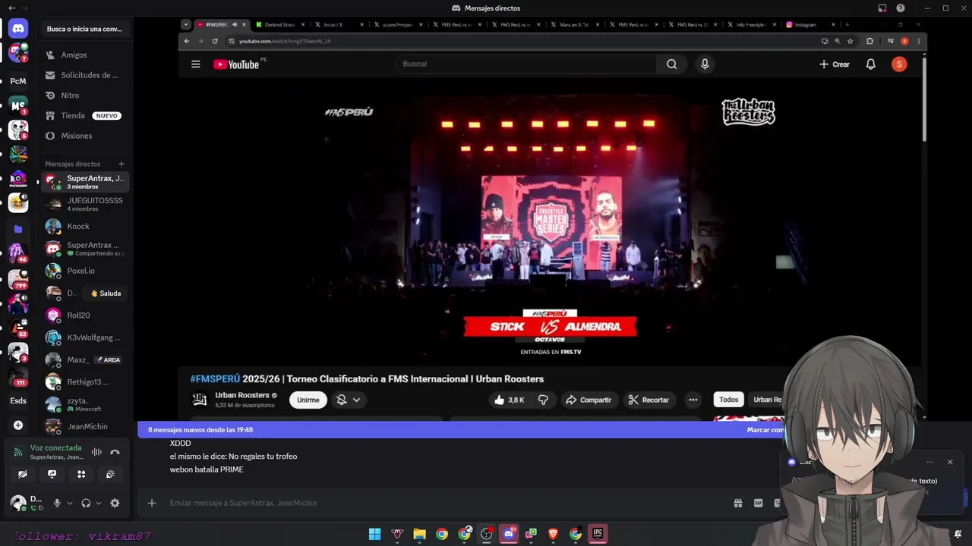Click the Compartir share button
Screen dimensions: 972x546
tap(589, 400)
